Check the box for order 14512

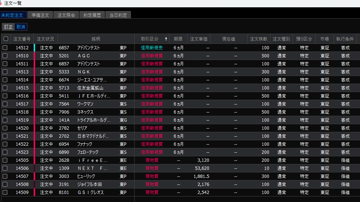(x=5, y=48)
